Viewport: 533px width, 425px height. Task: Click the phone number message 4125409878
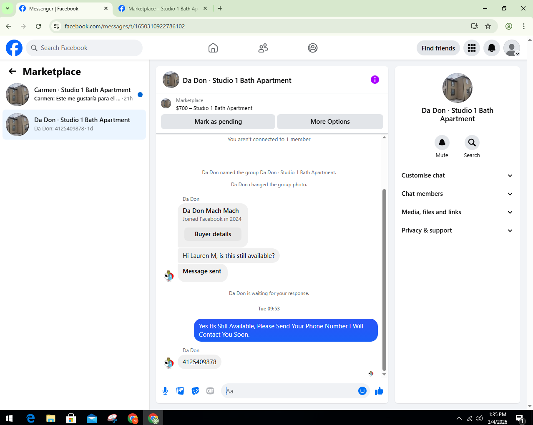[199, 362]
